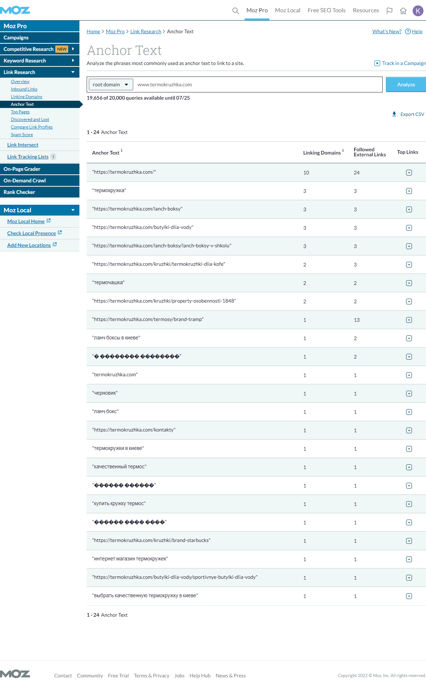Image resolution: width=426 pixels, height=694 pixels.
Task: Open Free SEO Tools menu
Action: point(327,10)
